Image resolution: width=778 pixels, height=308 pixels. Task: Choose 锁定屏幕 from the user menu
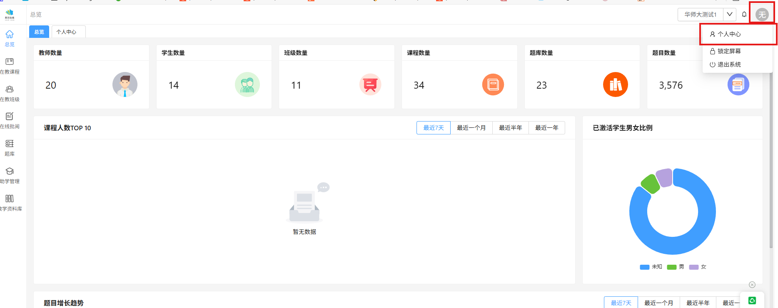(729, 51)
